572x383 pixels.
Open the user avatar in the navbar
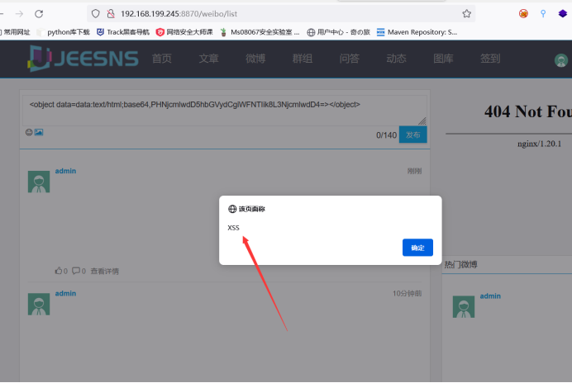point(561,60)
